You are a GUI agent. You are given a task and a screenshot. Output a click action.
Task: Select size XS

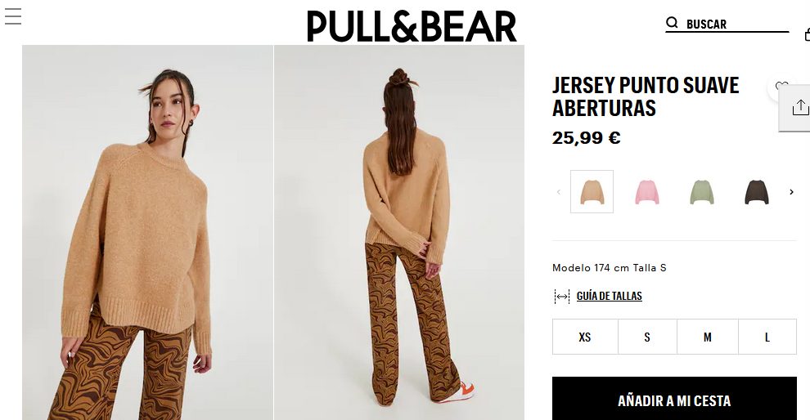(585, 337)
